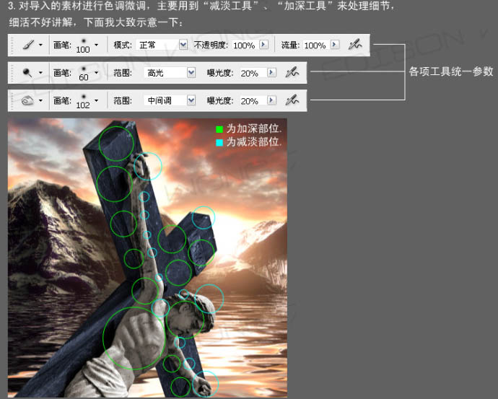Select the Brush tool icon in first options bar
Image resolution: width=498 pixels, height=399 pixels.
point(29,45)
